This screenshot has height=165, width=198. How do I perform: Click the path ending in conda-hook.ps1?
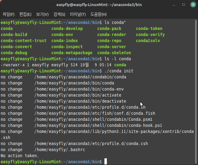click(x=98, y=126)
